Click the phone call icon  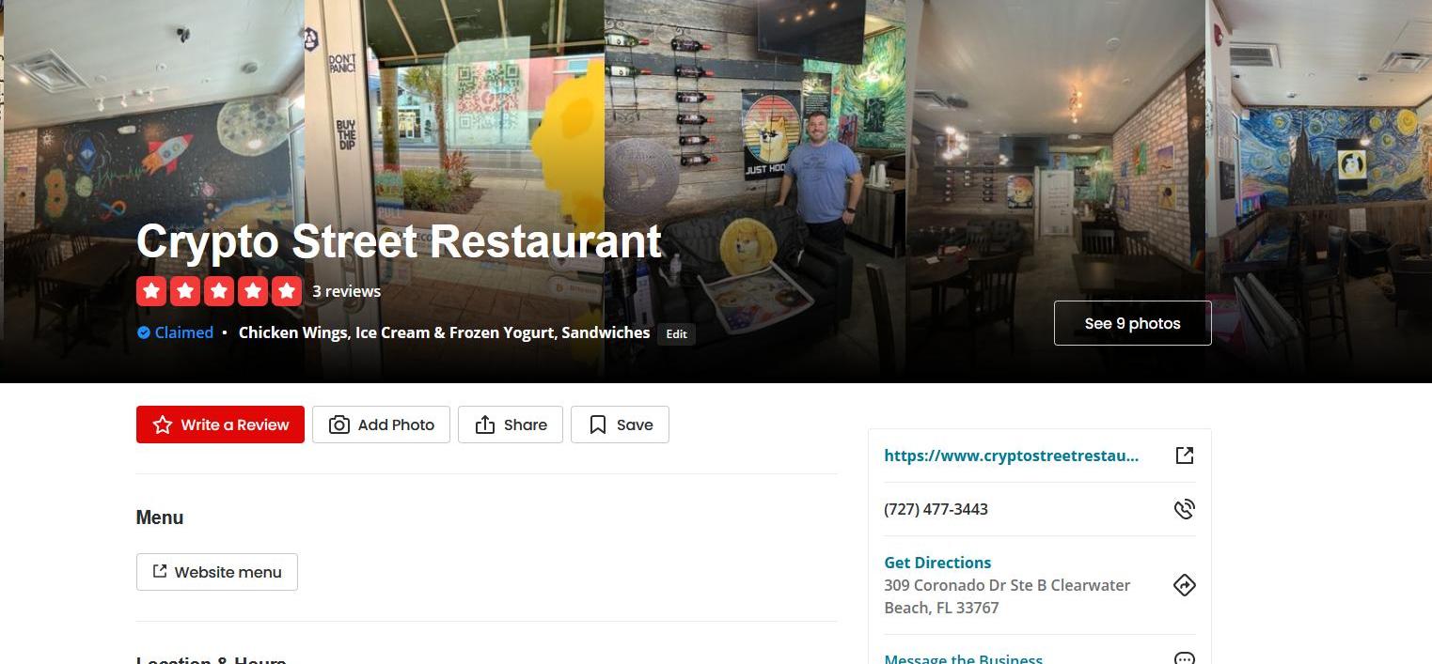tap(1185, 509)
